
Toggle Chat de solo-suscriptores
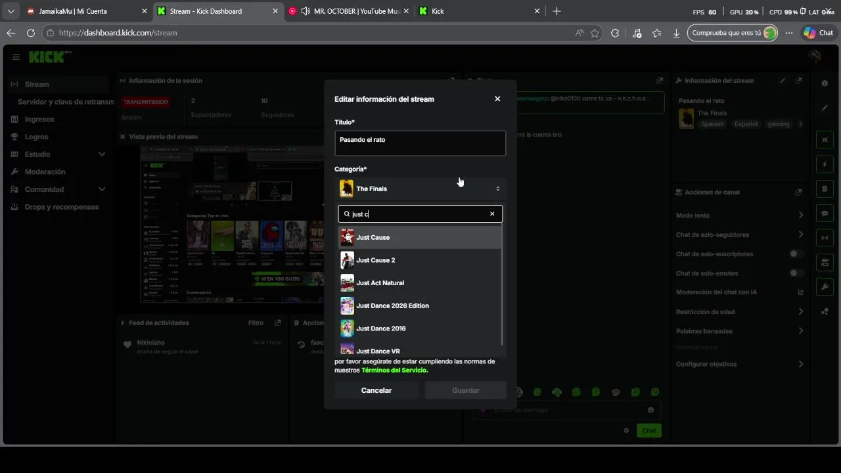(796, 254)
